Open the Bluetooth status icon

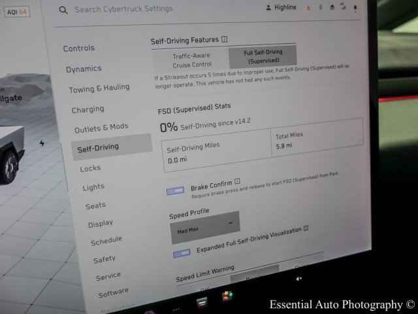[x=321, y=7]
